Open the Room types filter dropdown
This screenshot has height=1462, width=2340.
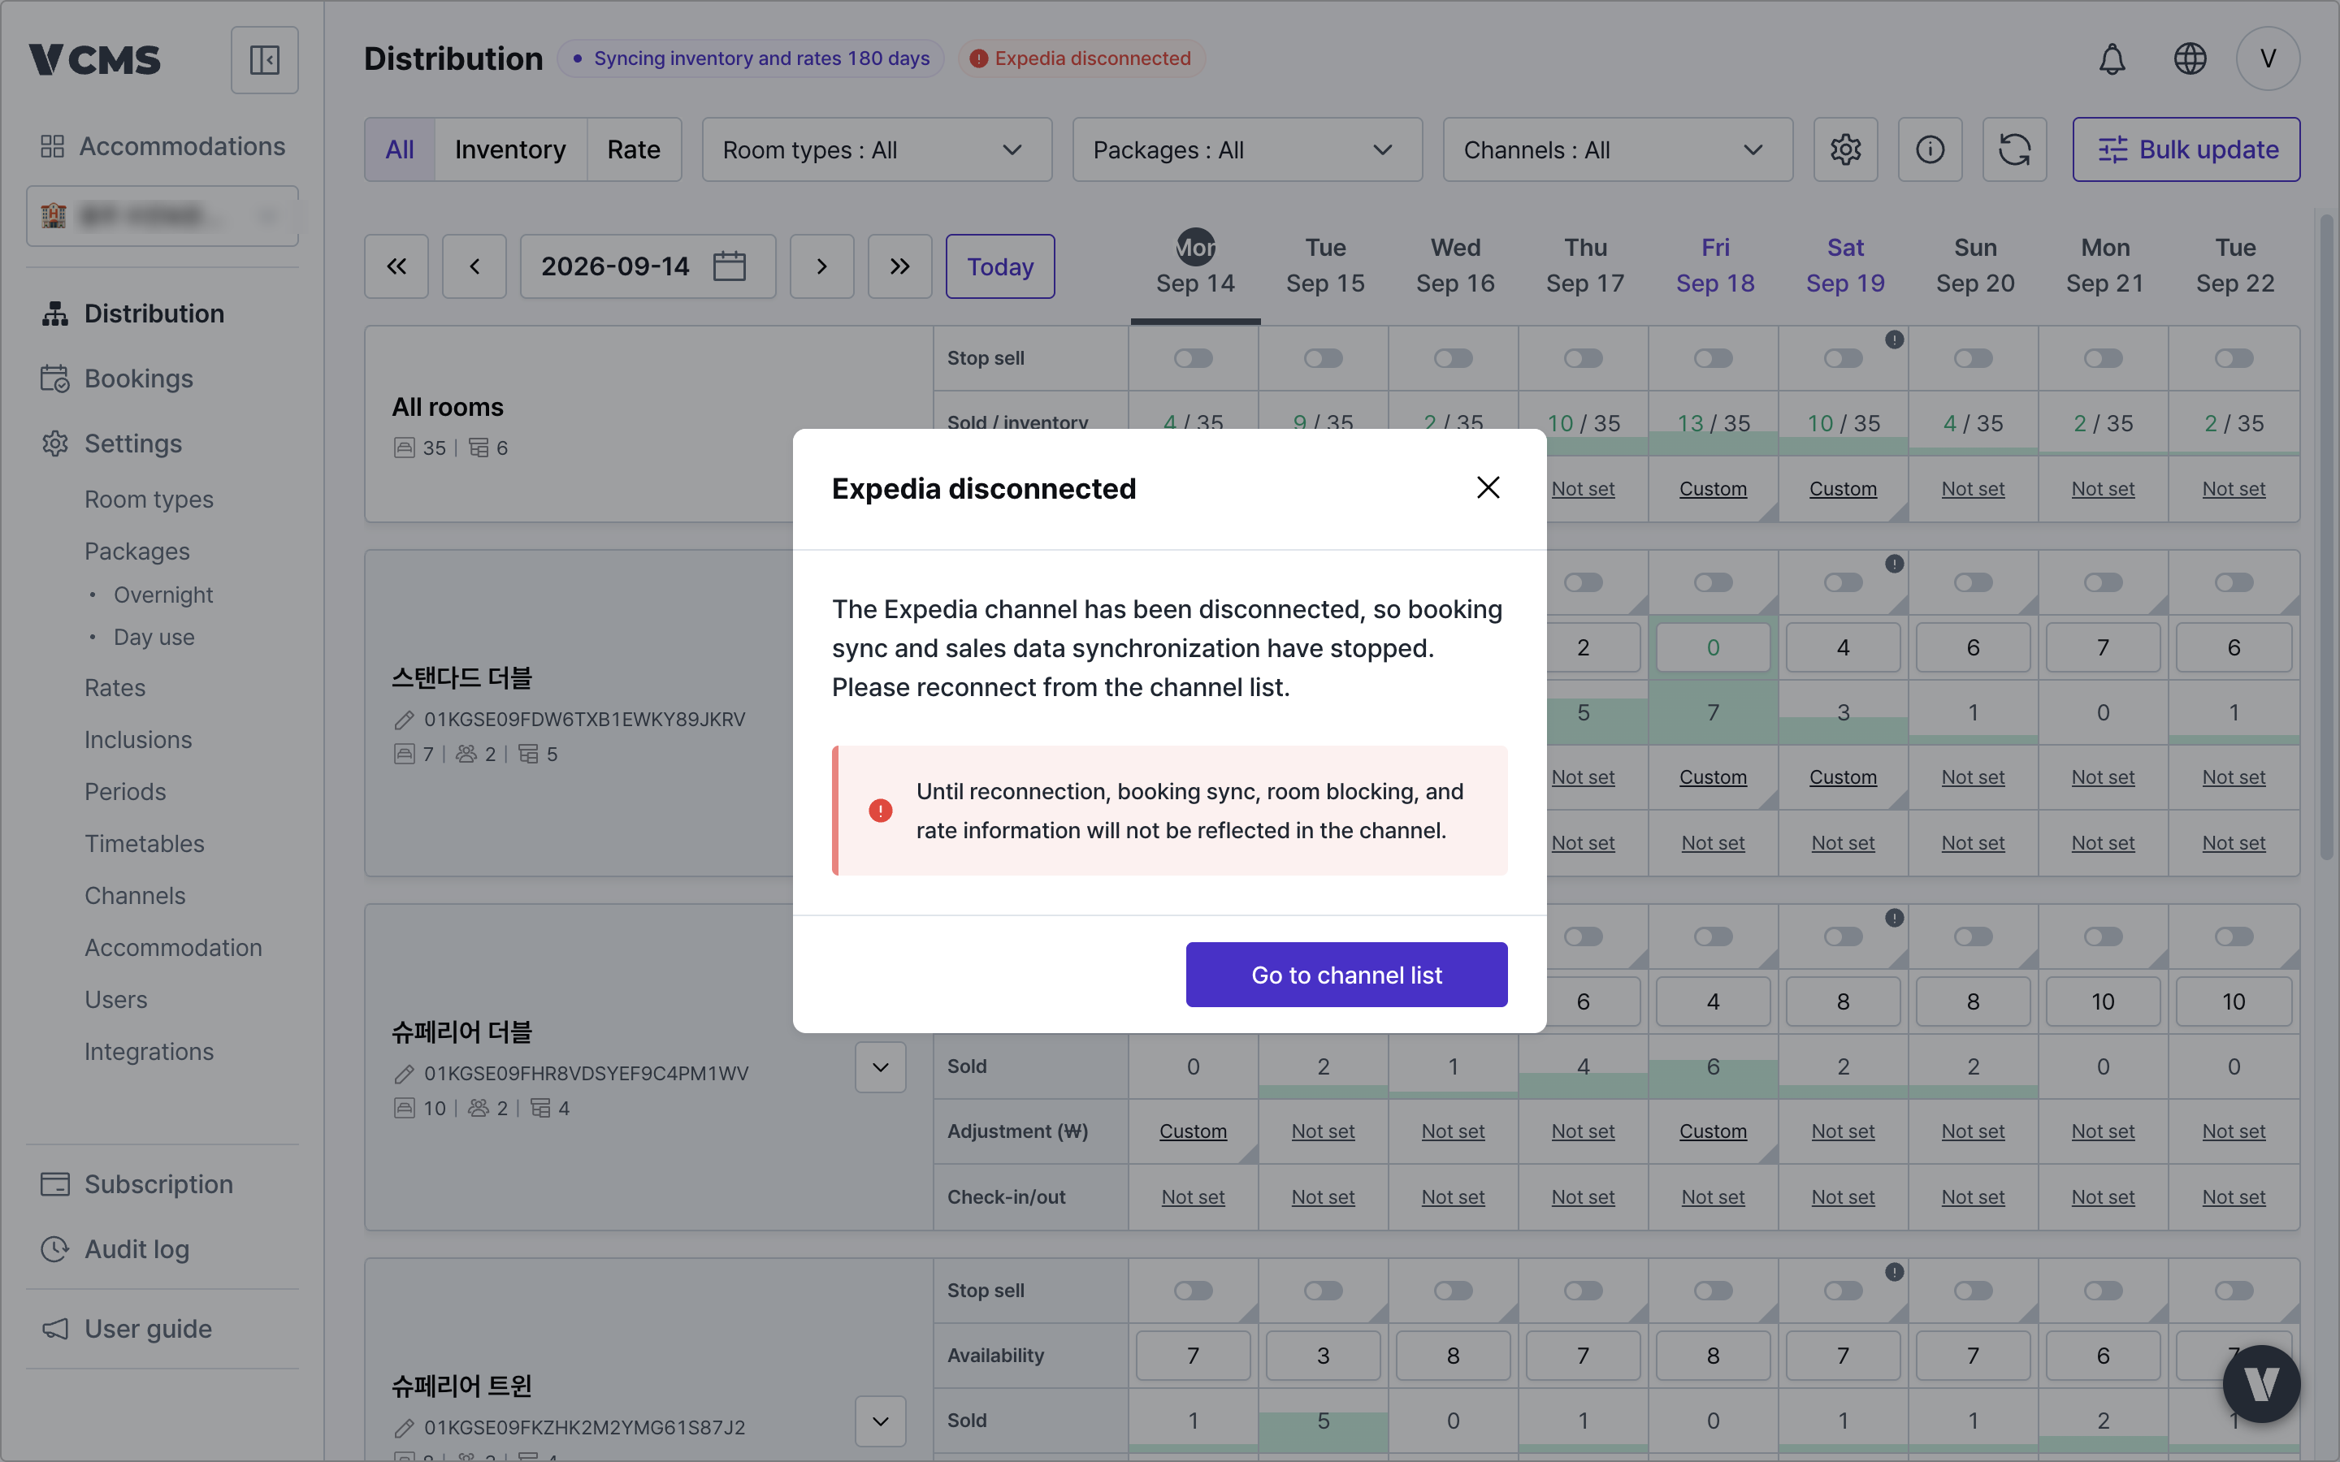(x=877, y=150)
